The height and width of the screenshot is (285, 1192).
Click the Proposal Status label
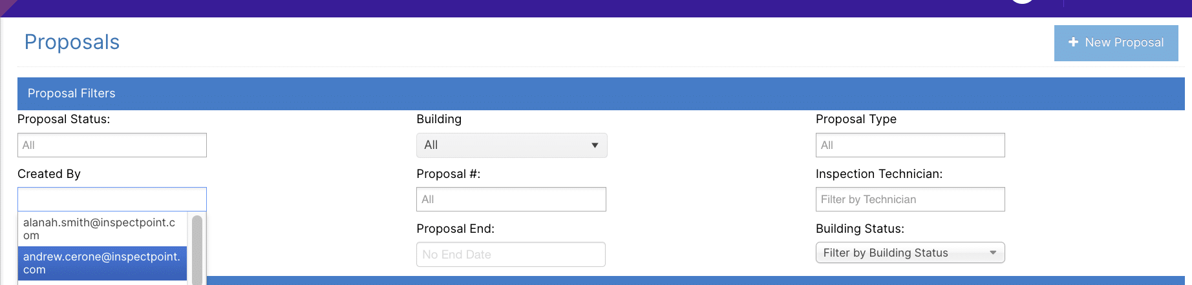coord(63,119)
